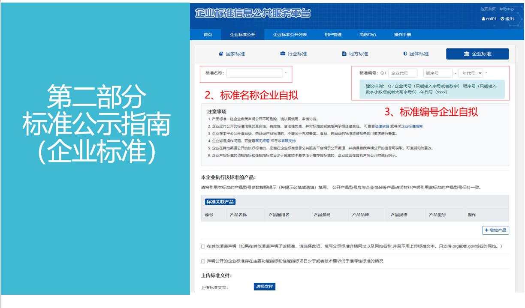Click the 产品通用名 column header
This screenshot has height=308, width=525.
(x=279, y=215)
